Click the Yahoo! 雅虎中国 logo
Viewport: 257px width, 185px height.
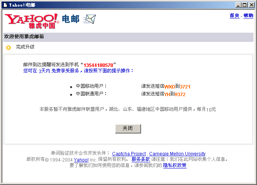point(32,21)
